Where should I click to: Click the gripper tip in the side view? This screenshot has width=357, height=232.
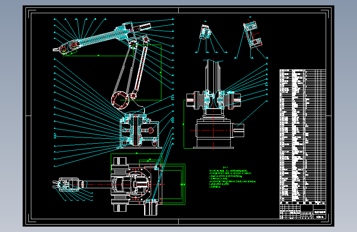click(x=56, y=49)
